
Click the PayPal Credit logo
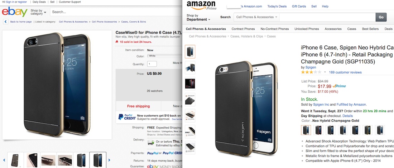(x=127, y=117)
